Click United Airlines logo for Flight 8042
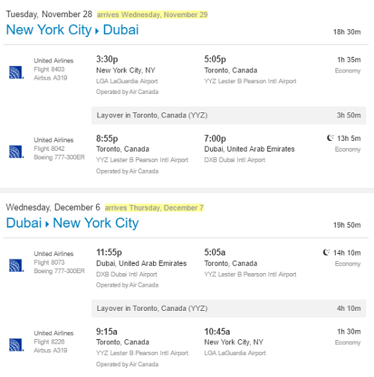Image resolution: width=374 pixels, height=377 pixels. click(16, 152)
